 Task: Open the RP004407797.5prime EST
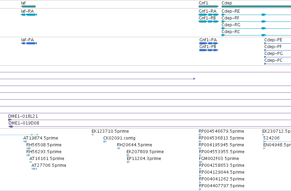coord(200,189)
